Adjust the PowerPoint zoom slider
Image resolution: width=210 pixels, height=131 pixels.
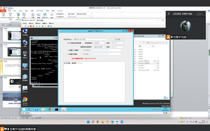click(198, 118)
